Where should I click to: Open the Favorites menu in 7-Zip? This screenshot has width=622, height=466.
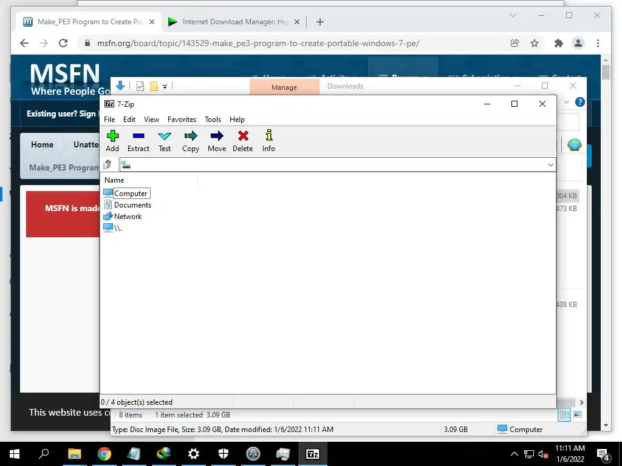pyautogui.click(x=182, y=120)
